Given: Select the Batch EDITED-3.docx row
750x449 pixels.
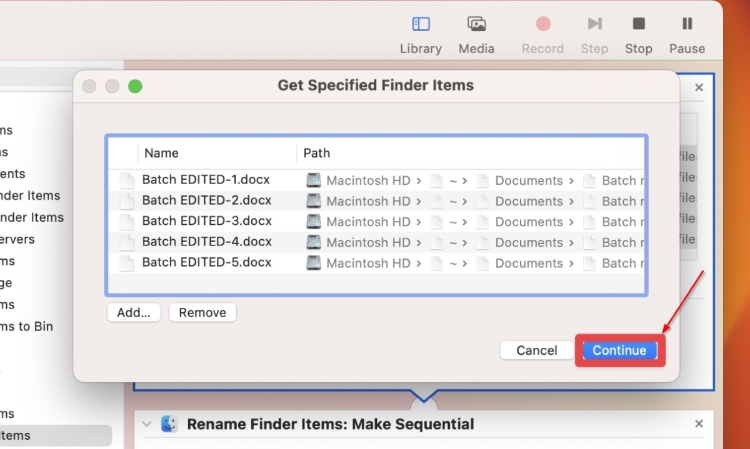Looking at the screenshot, I should [x=206, y=221].
